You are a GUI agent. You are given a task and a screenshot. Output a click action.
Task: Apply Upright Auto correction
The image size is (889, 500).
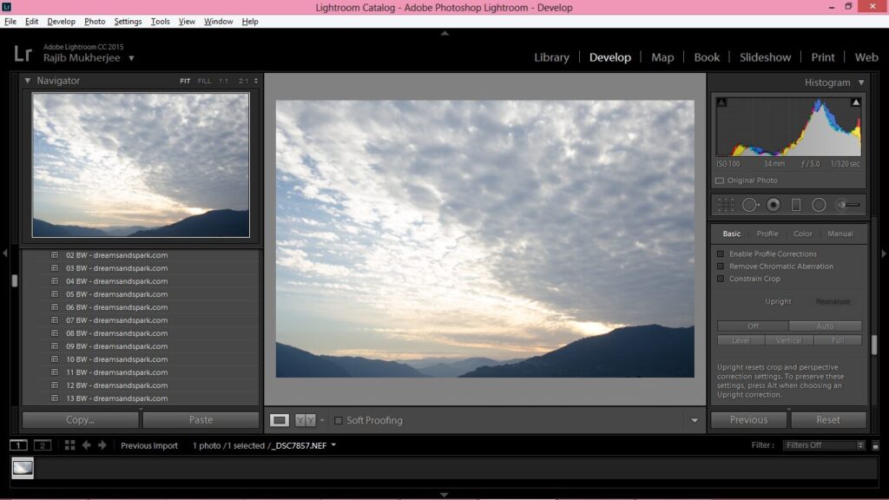[x=825, y=326]
